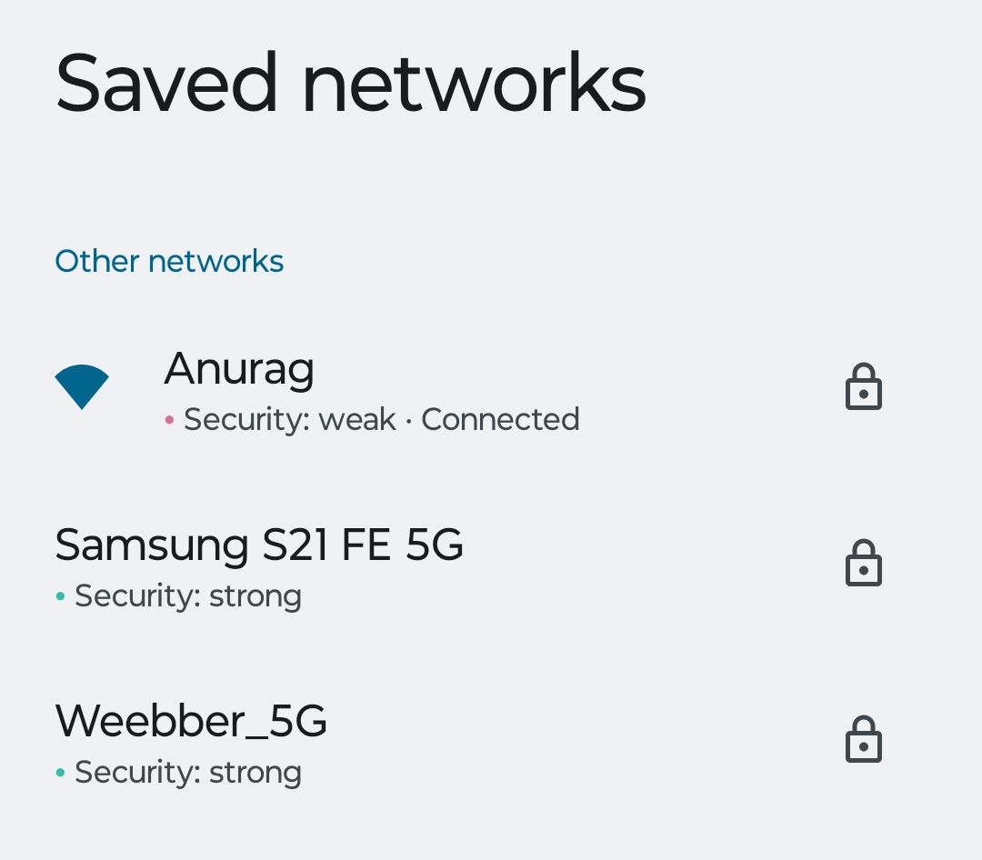982x860 pixels.
Task: Click the lock icon for Samsung S21 FE 5G
Action: tap(863, 562)
